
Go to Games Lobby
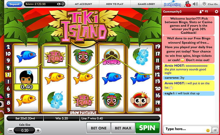(146, 4)
